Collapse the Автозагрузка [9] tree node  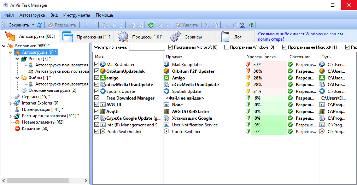tap(11, 52)
